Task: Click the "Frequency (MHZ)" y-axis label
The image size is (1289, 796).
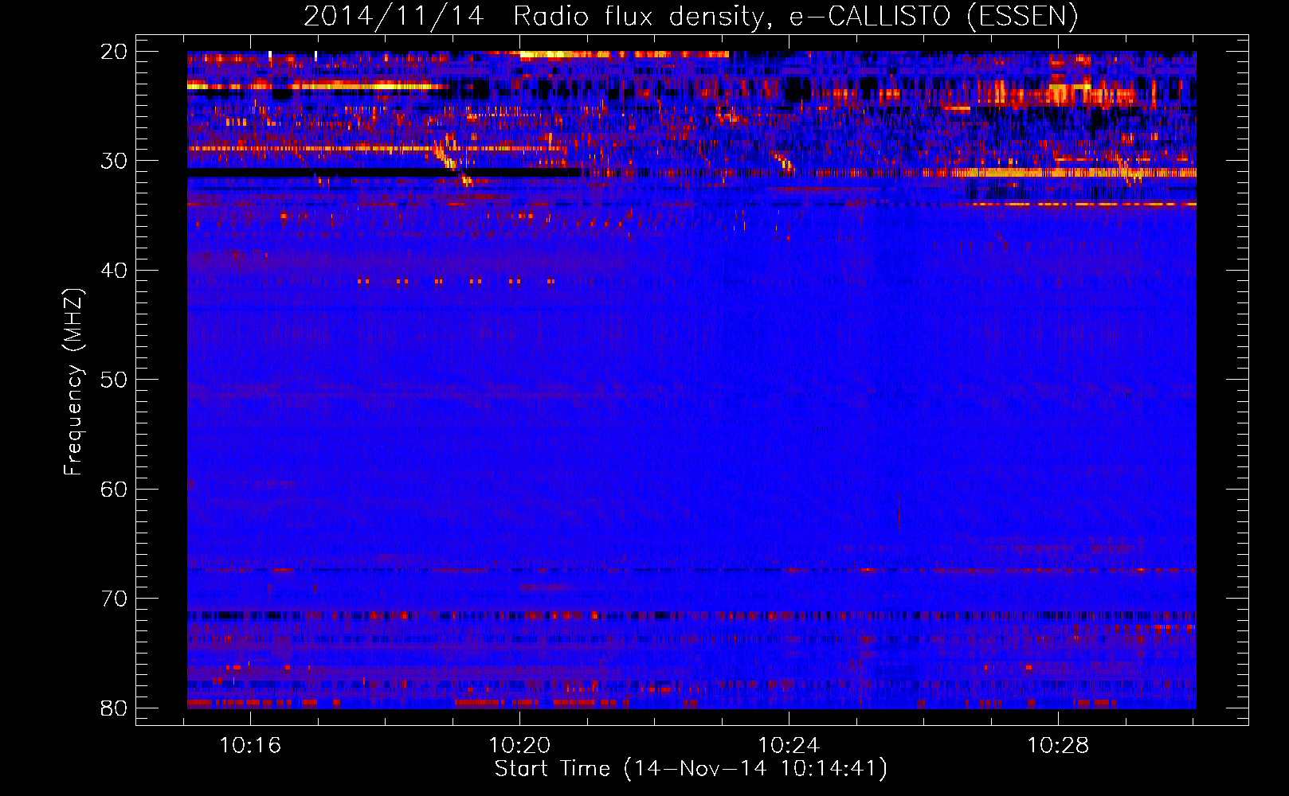Action: click(x=73, y=382)
